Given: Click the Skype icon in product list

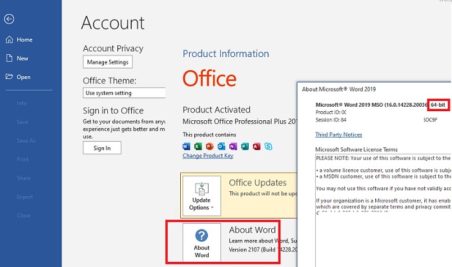Looking at the screenshot, I should point(268,146).
